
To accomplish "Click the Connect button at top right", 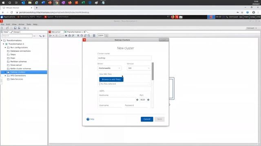I will (x=252, y=28).
